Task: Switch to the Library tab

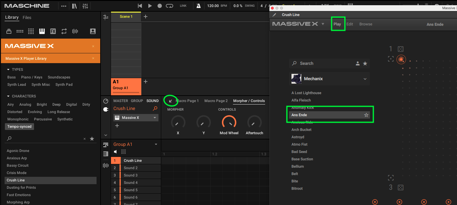Action: pyautogui.click(x=12, y=17)
